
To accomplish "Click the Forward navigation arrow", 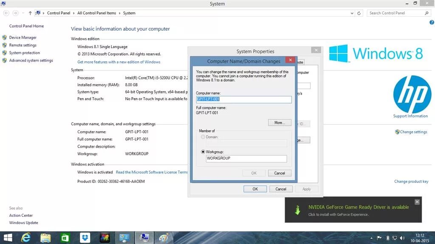I will [x=16, y=13].
